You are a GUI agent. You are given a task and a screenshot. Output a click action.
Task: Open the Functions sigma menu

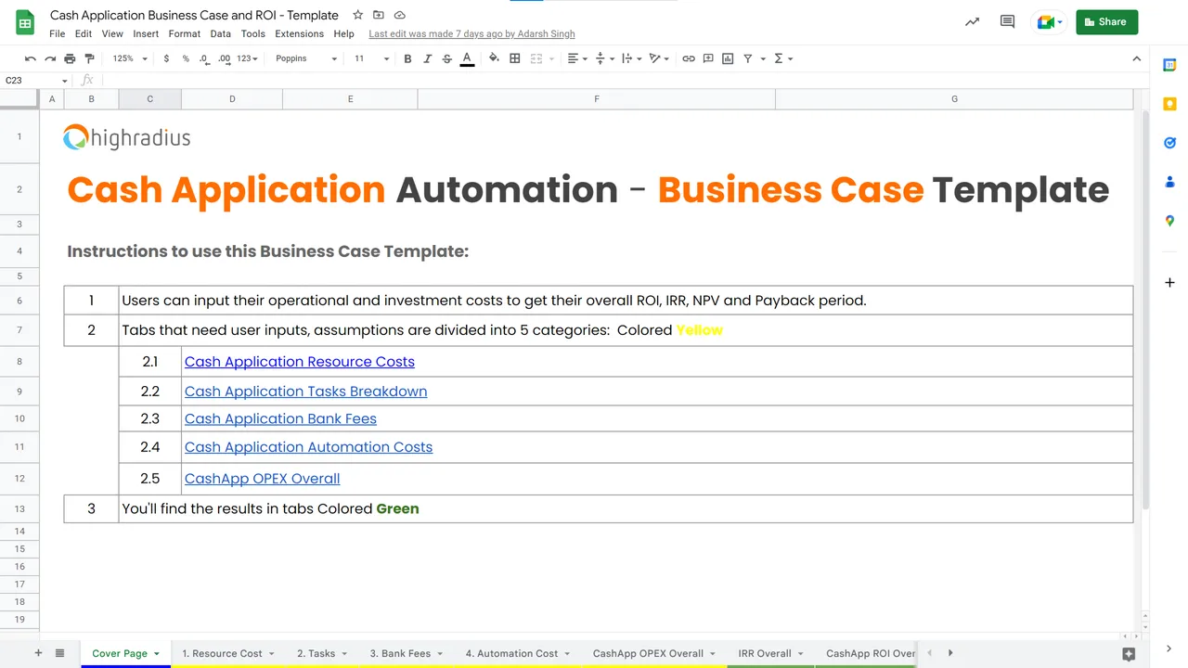[783, 58]
